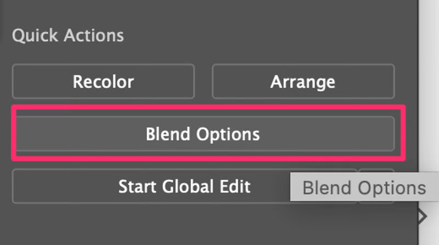The image size is (439, 245).
Task: Begin a global edit of similar objects
Action: point(184,186)
